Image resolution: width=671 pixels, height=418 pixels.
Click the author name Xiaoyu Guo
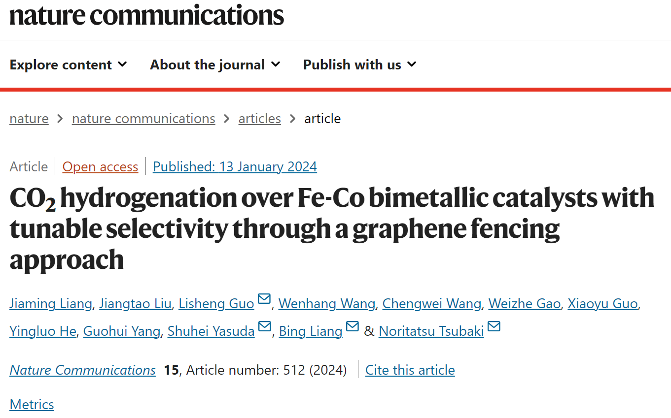coord(603,304)
